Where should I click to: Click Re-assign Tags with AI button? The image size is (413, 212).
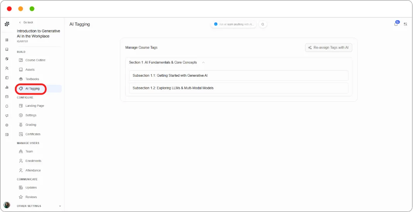329,48
